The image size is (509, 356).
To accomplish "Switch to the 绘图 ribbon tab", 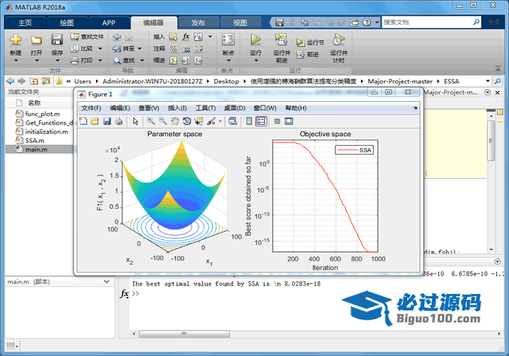I will [x=67, y=23].
